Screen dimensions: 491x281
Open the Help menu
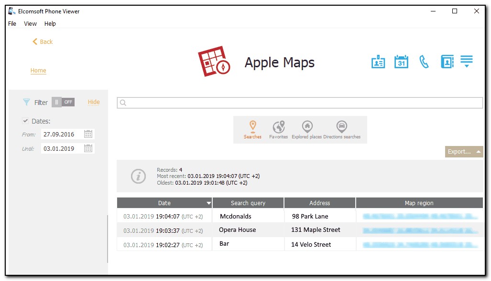pyautogui.click(x=50, y=23)
